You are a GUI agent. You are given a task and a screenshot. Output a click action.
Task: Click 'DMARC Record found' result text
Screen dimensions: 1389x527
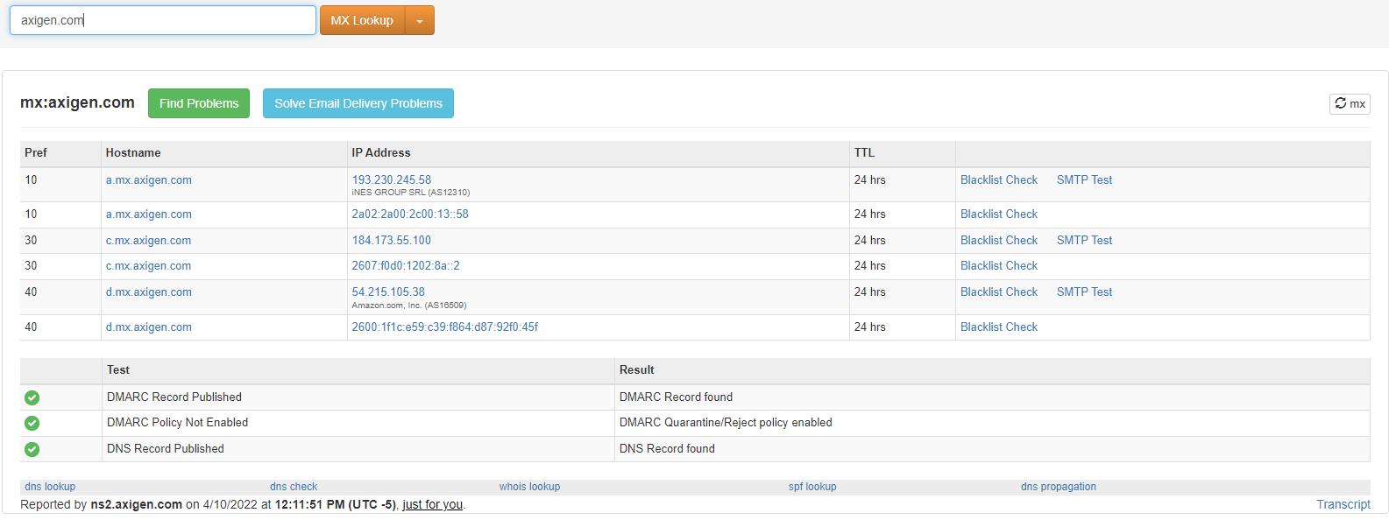click(676, 397)
